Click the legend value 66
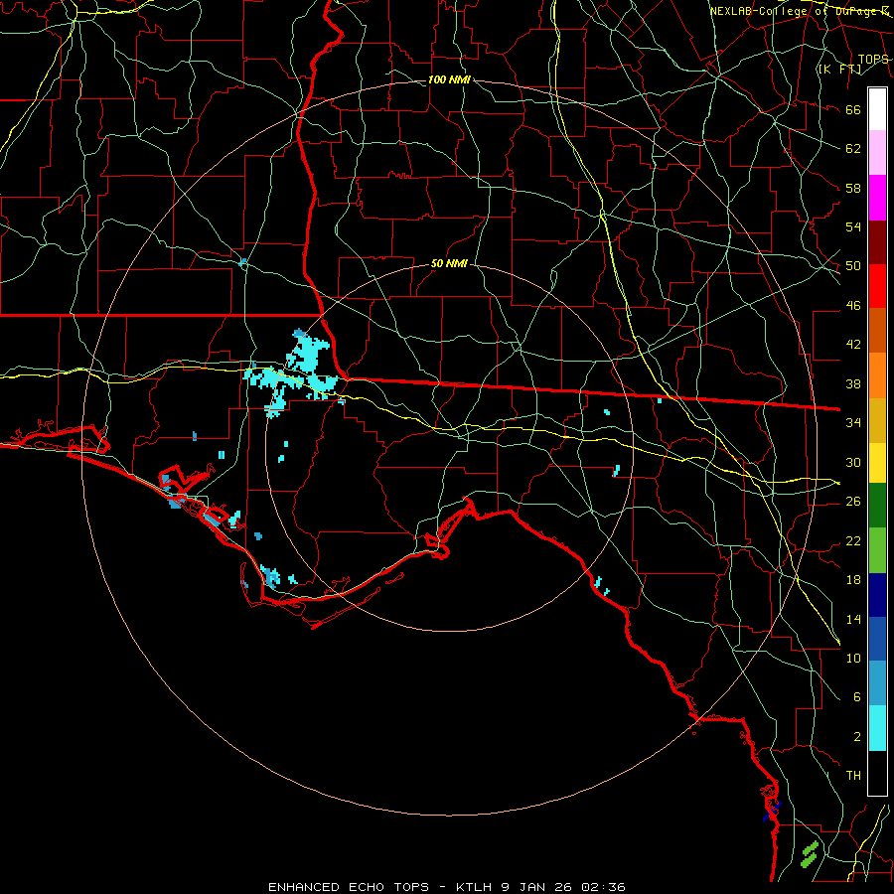This screenshot has height=894, width=894. click(853, 110)
